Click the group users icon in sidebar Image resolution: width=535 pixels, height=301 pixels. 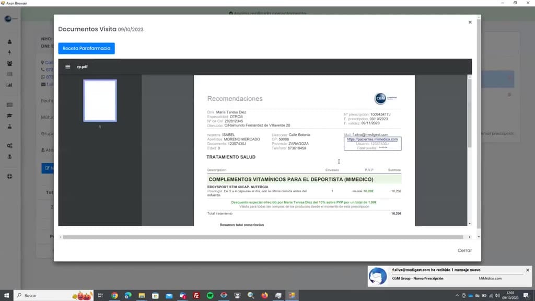(x=9, y=63)
